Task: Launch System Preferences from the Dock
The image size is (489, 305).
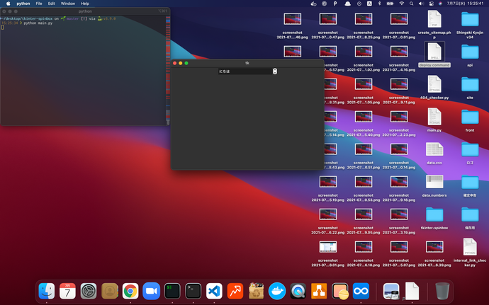Action: click(89, 291)
